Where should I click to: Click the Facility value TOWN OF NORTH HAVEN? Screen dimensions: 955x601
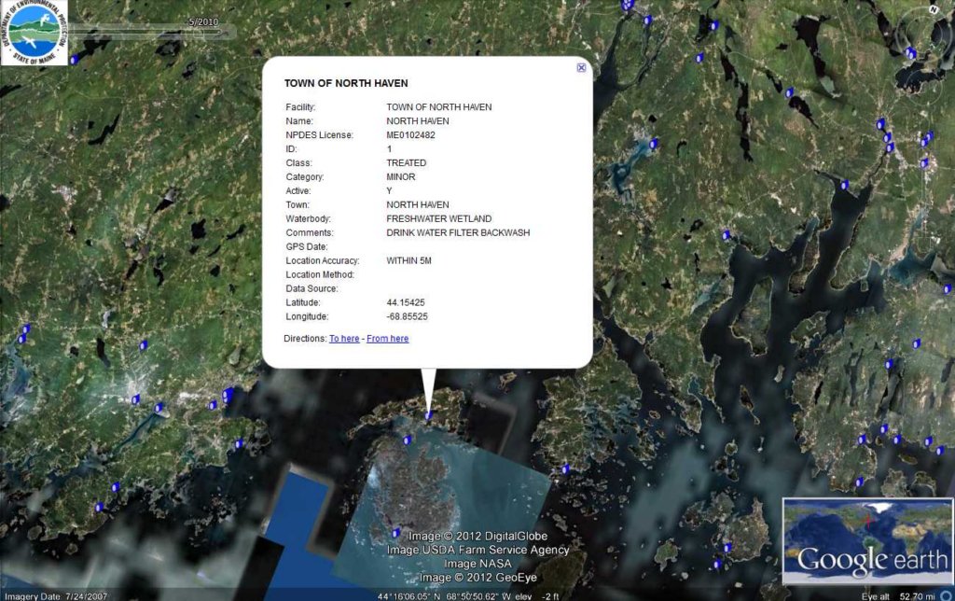tap(439, 107)
